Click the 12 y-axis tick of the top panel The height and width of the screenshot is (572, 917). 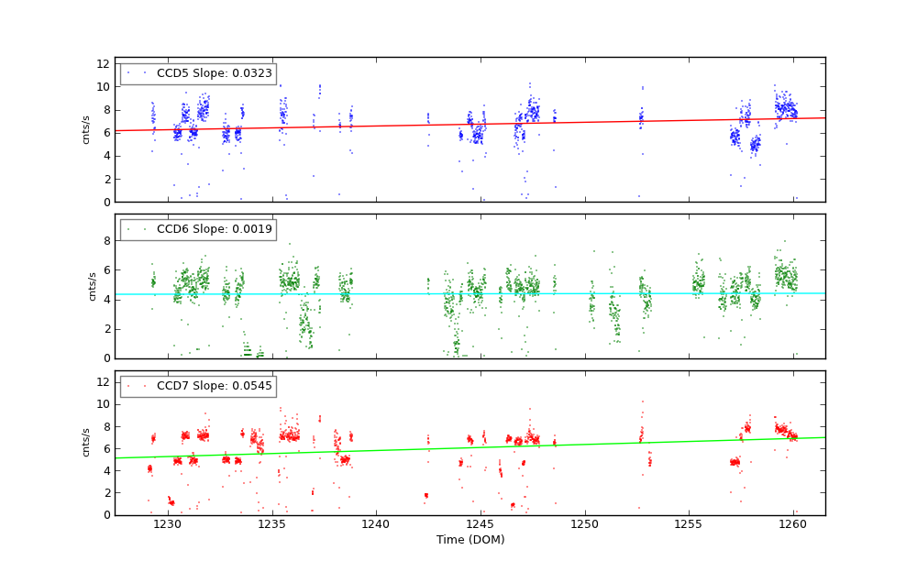click(x=104, y=64)
